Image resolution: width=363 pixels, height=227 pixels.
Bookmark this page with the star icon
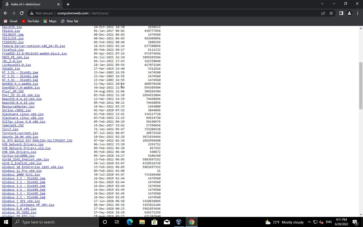[x=331, y=13]
